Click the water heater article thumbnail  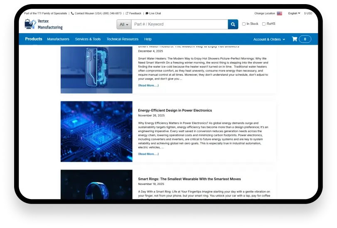pos(96,70)
